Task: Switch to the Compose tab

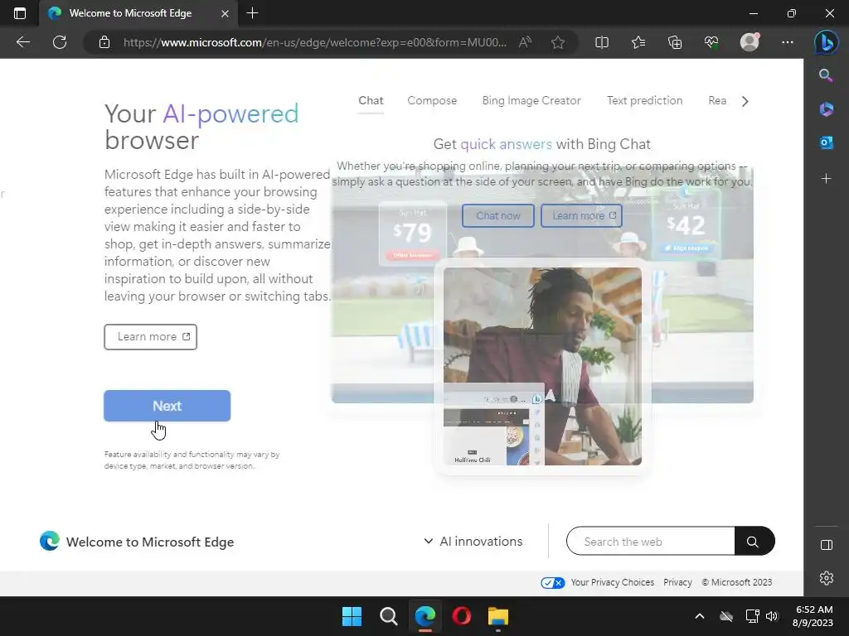Action: 432,100
